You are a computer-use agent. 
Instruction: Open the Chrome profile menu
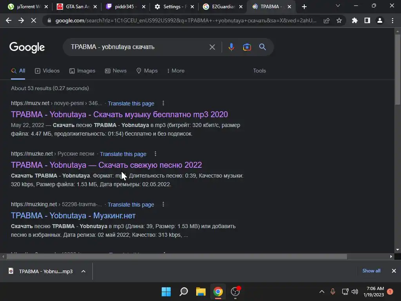(380, 20)
